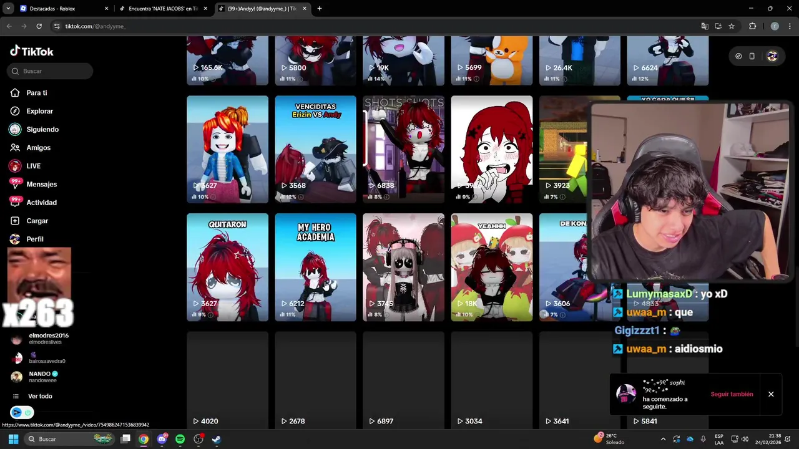
Task: Click the info icon on the 5699 views video
Action: 476,79
